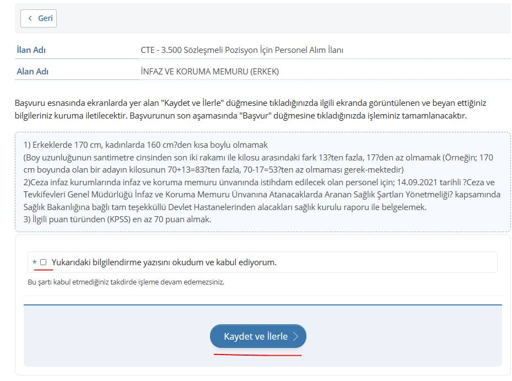512x381 pixels.
Task: Select 'İNFAZ VE KORUMA MEMURU (ERKEK)' text
Action: point(210,71)
